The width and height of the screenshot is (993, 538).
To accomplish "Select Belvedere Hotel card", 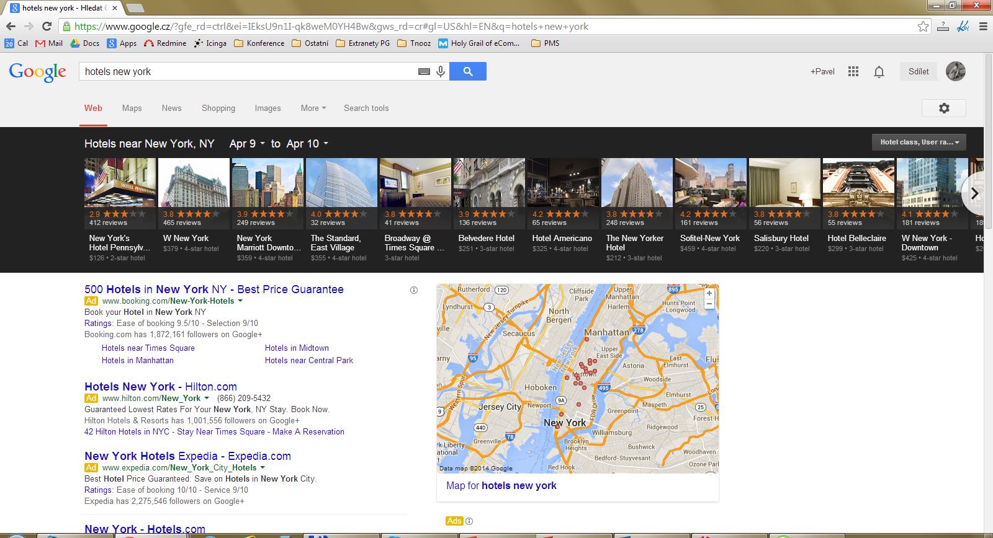I will (488, 210).
